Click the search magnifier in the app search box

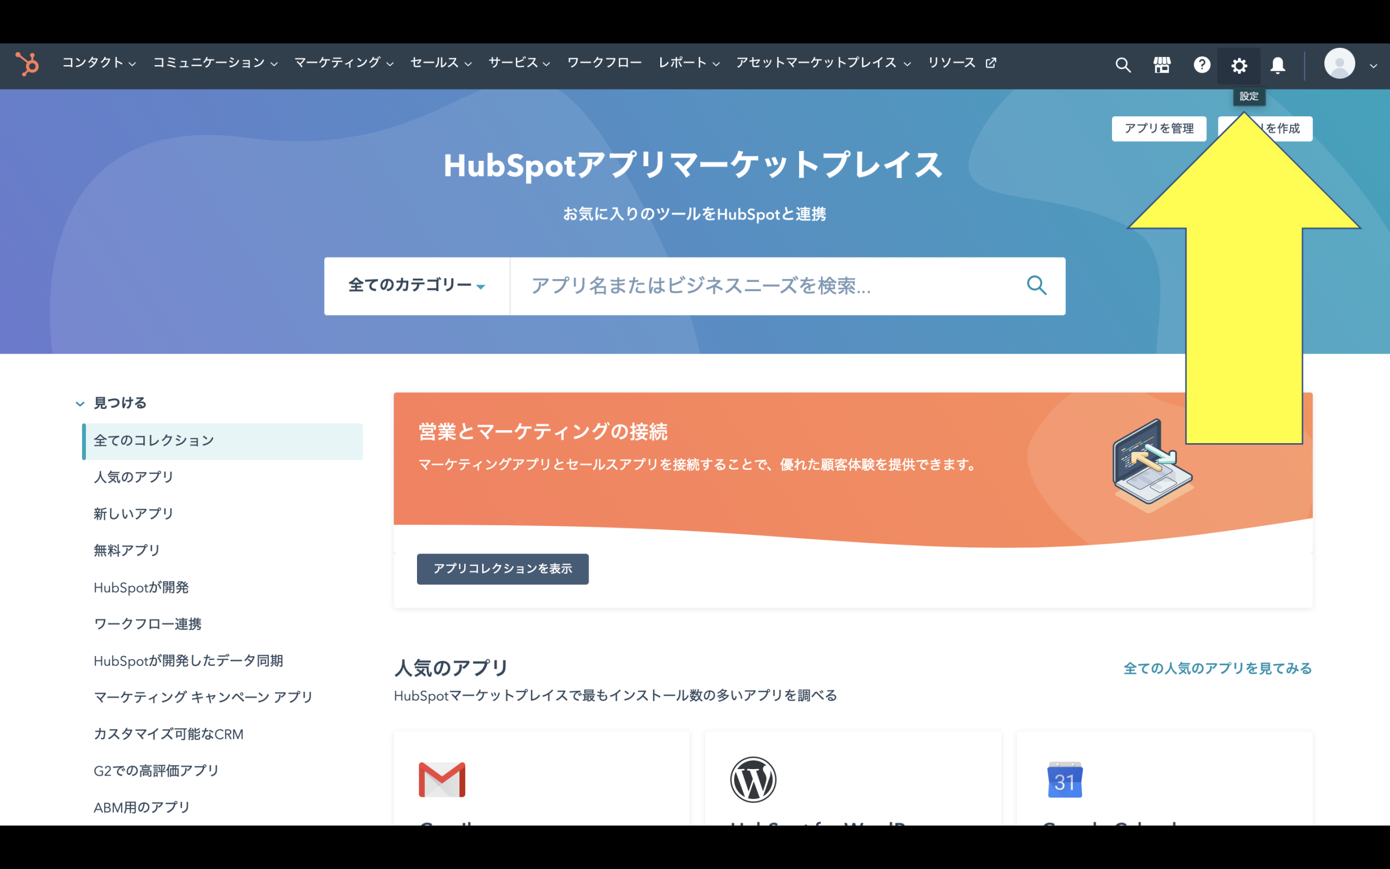1037,285
